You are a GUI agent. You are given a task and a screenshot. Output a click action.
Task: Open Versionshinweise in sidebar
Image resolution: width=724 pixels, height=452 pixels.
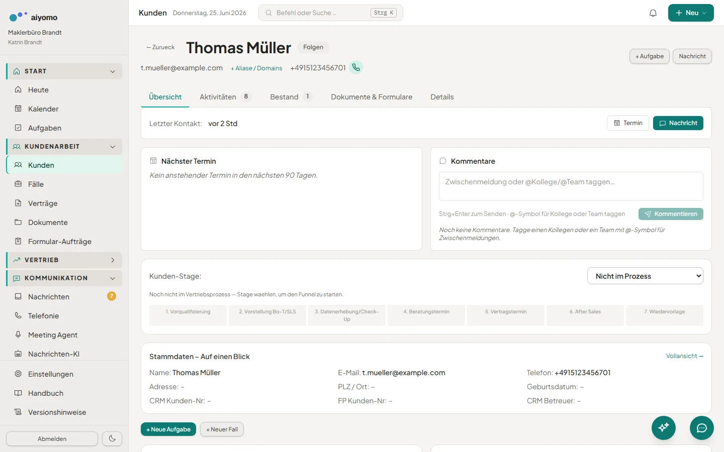tap(64, 412)
